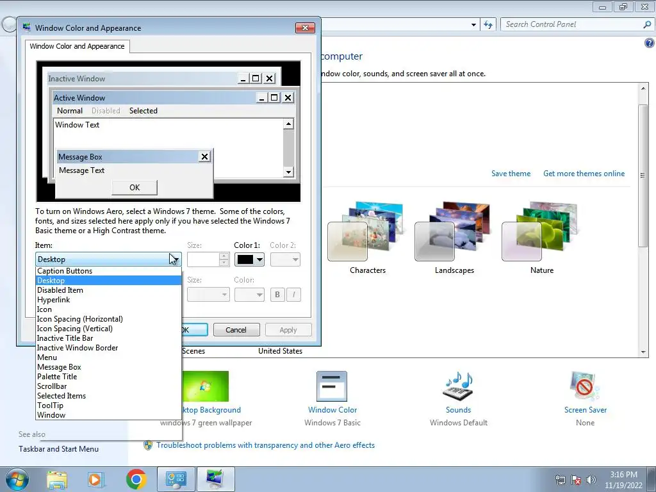Switch to Control Panel taskbar button
The height and width of the screenshot is (492, 656).
176,479
